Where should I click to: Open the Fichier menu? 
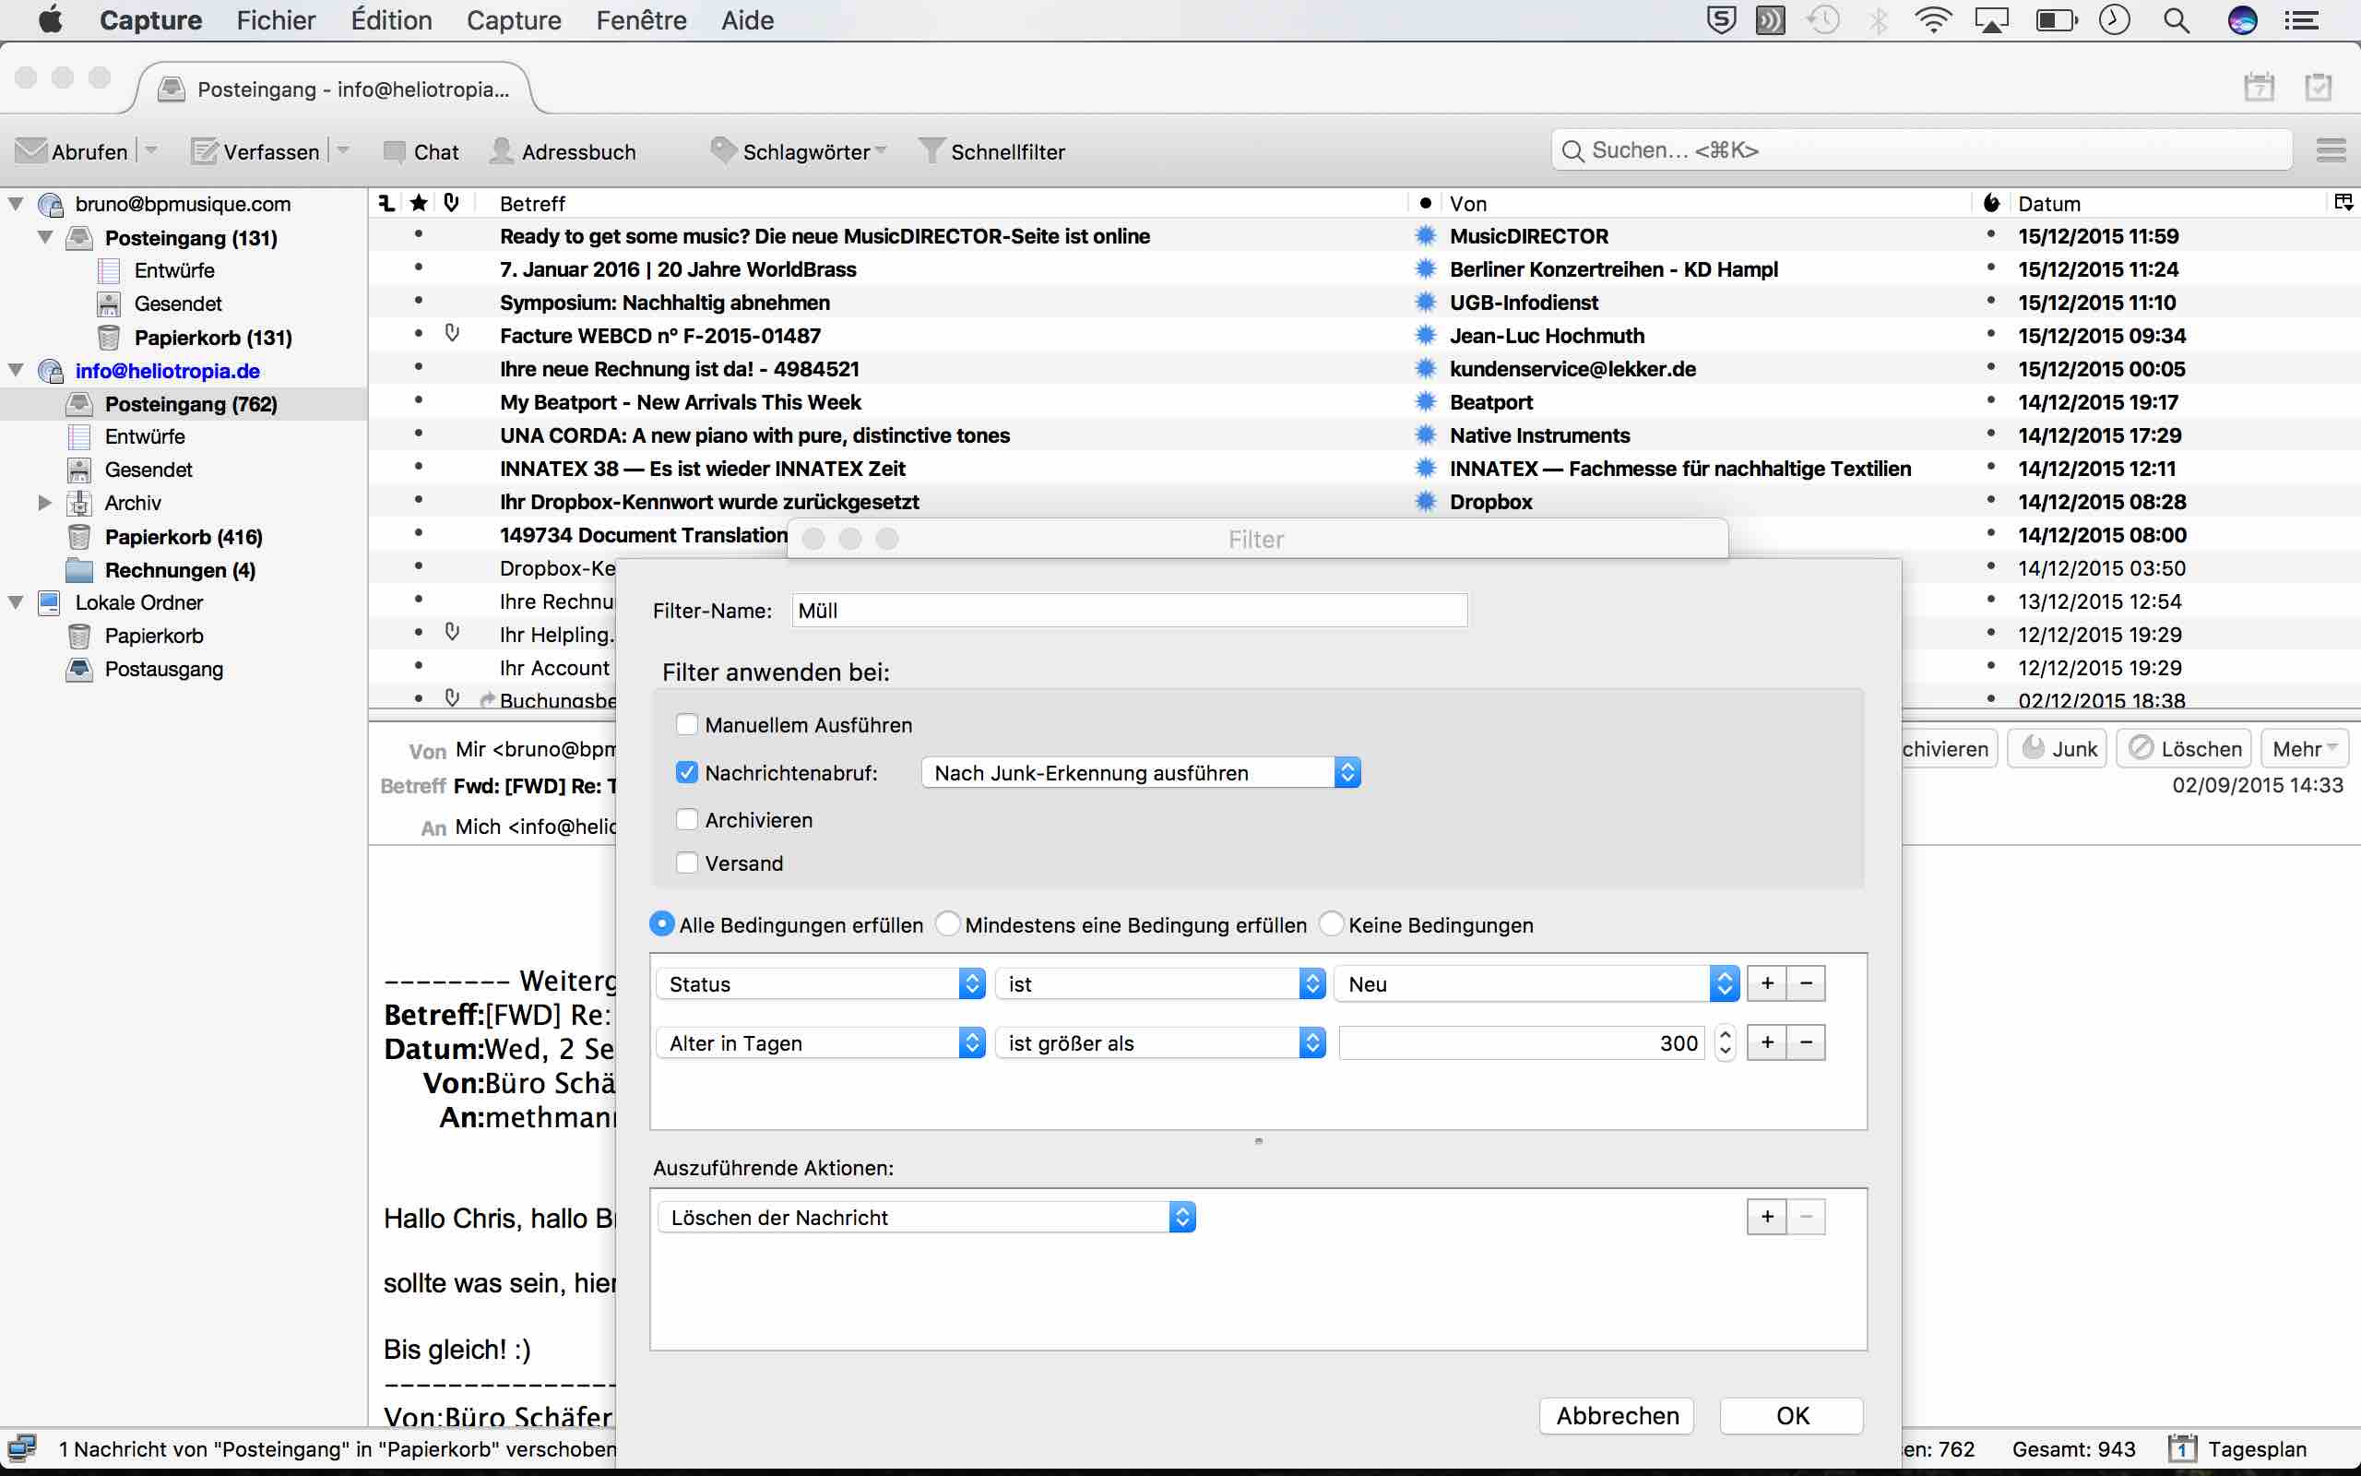(x=275, y=19)
